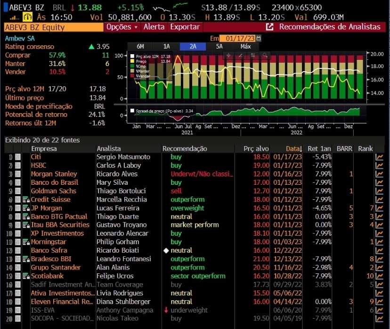Tick the checkbox for Banco Safra row
390x329 pixels.
17,251
